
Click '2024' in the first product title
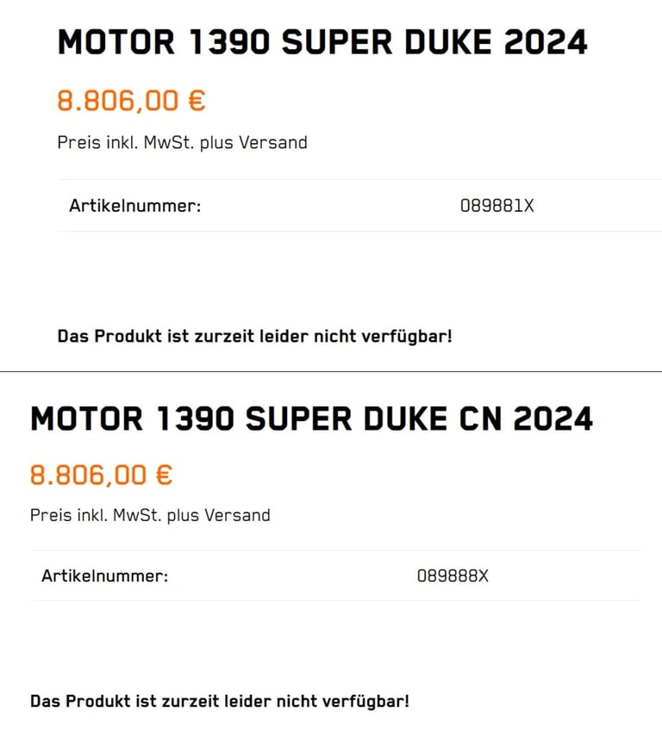(546, 42)
